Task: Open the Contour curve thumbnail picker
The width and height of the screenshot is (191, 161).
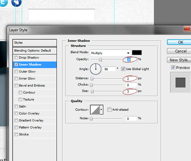Action: pyautogui.click(x=95, y=109)
